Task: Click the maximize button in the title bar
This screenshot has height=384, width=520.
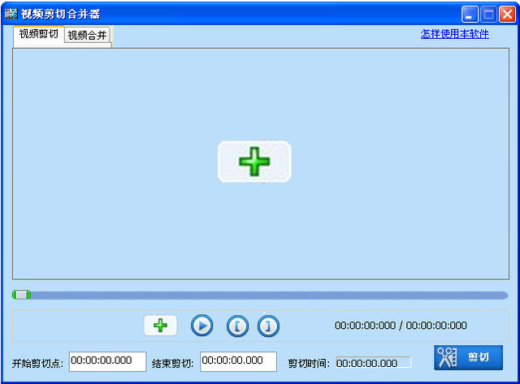Action: click(488, 15)
